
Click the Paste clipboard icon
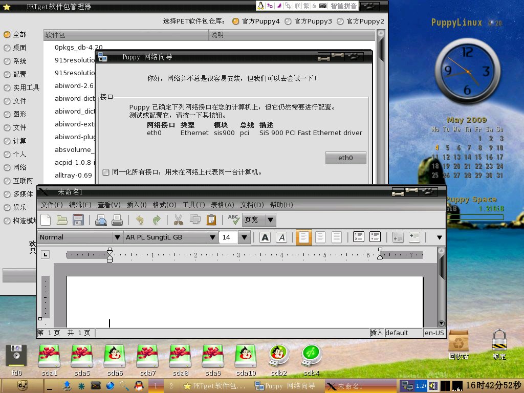pyautogui.click(x=211, y=220)
